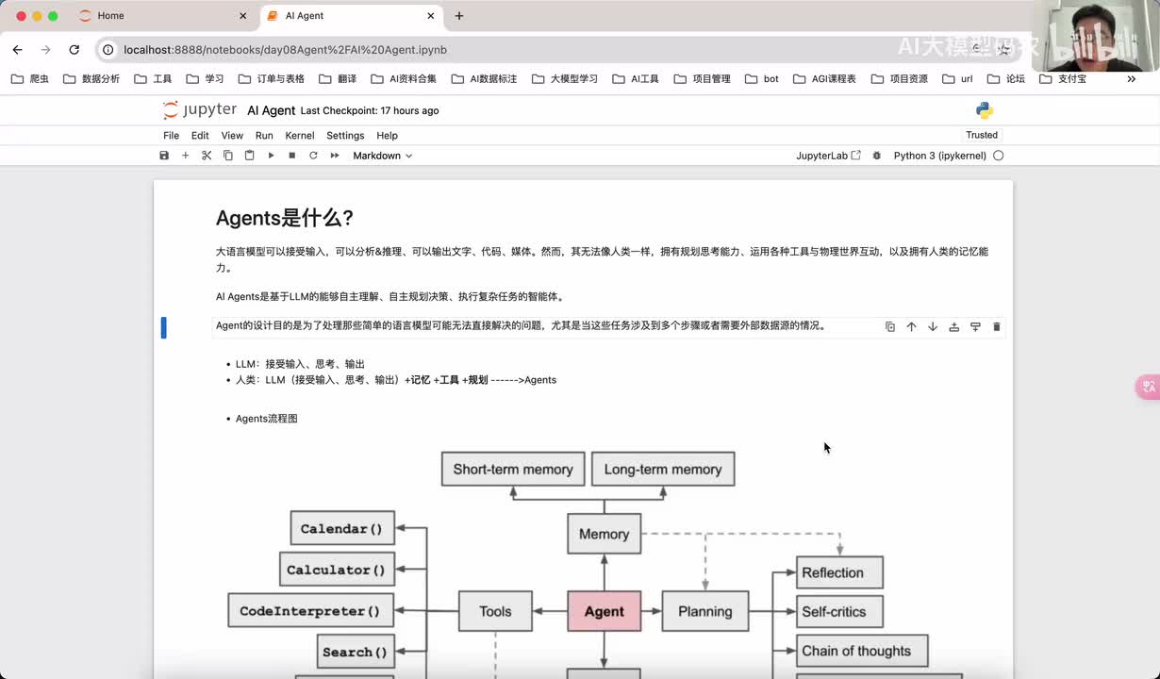
Task: Click the Trusted notebook button
Action: (x=982, y=135)
